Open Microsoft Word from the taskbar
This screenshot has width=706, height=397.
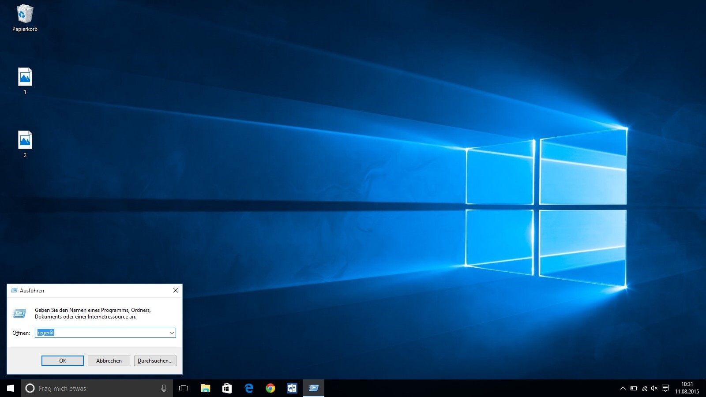(292, 388)
